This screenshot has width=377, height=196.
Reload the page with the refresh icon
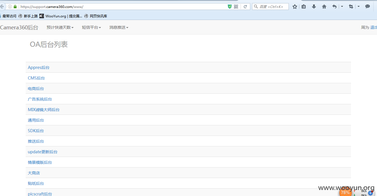pos(245,7)
